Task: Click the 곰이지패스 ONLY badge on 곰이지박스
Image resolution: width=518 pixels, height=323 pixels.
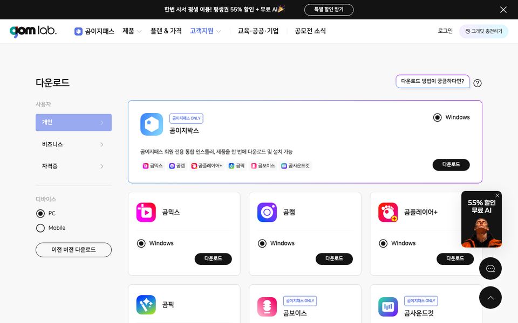Action: click(x=186, y=118)
